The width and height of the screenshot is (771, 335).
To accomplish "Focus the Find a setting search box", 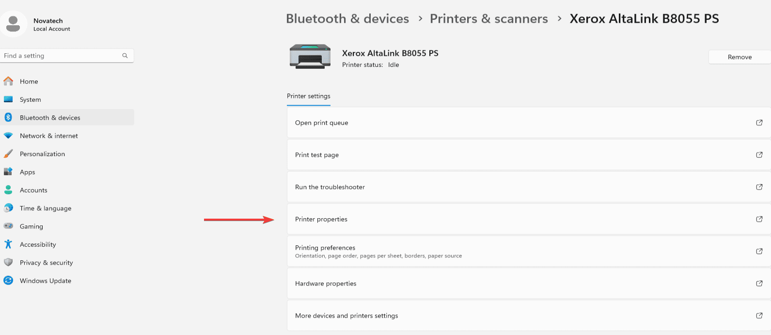I will (67, 56).
